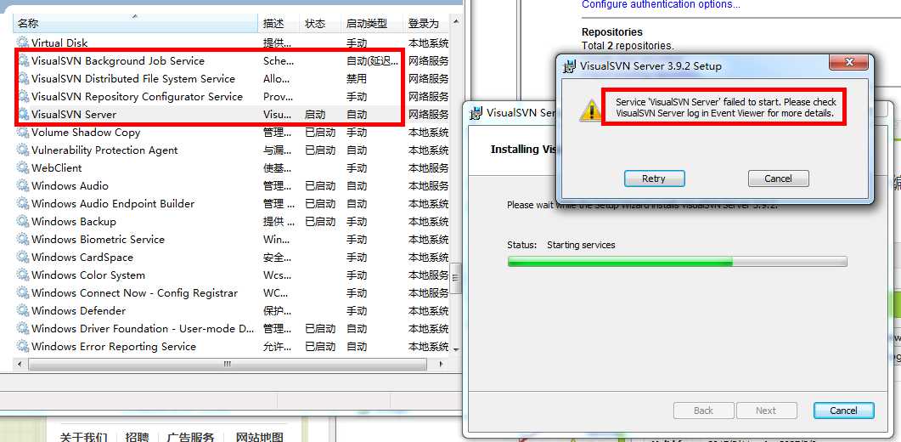Click the gear icon for Virtual Disk service
Viewport: 901px width, 442px height.
[x=23, y=42]
